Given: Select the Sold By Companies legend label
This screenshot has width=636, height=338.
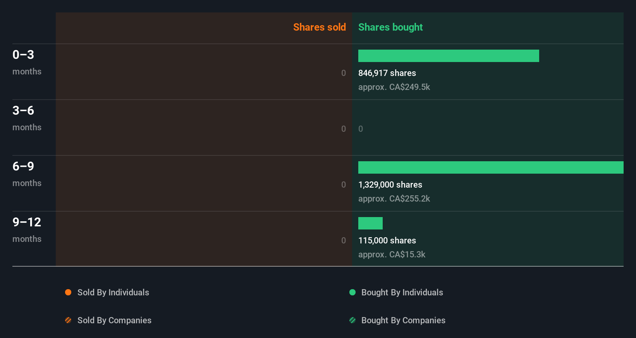Looking at the screenshot, I should click(114, 320).
